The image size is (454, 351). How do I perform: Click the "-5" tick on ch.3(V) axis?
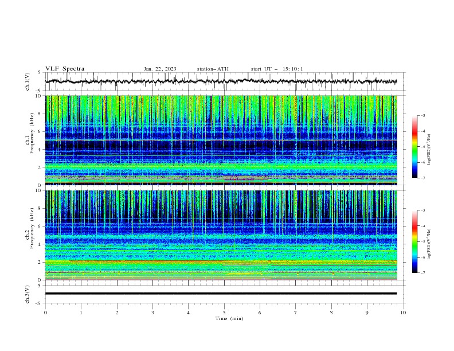coord(38,303)
